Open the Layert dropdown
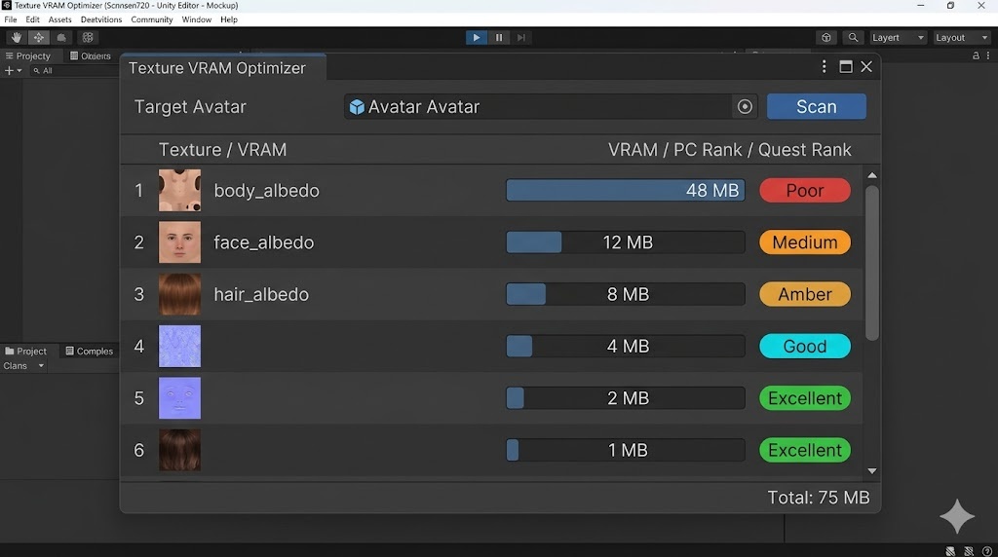Image resolution: width=998 pixels, height=557 pixels. 898,38
